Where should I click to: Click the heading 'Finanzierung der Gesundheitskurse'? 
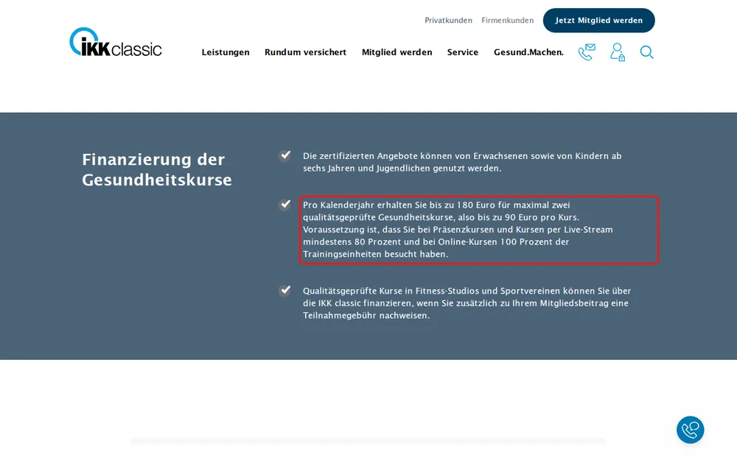tap(157, 169)
